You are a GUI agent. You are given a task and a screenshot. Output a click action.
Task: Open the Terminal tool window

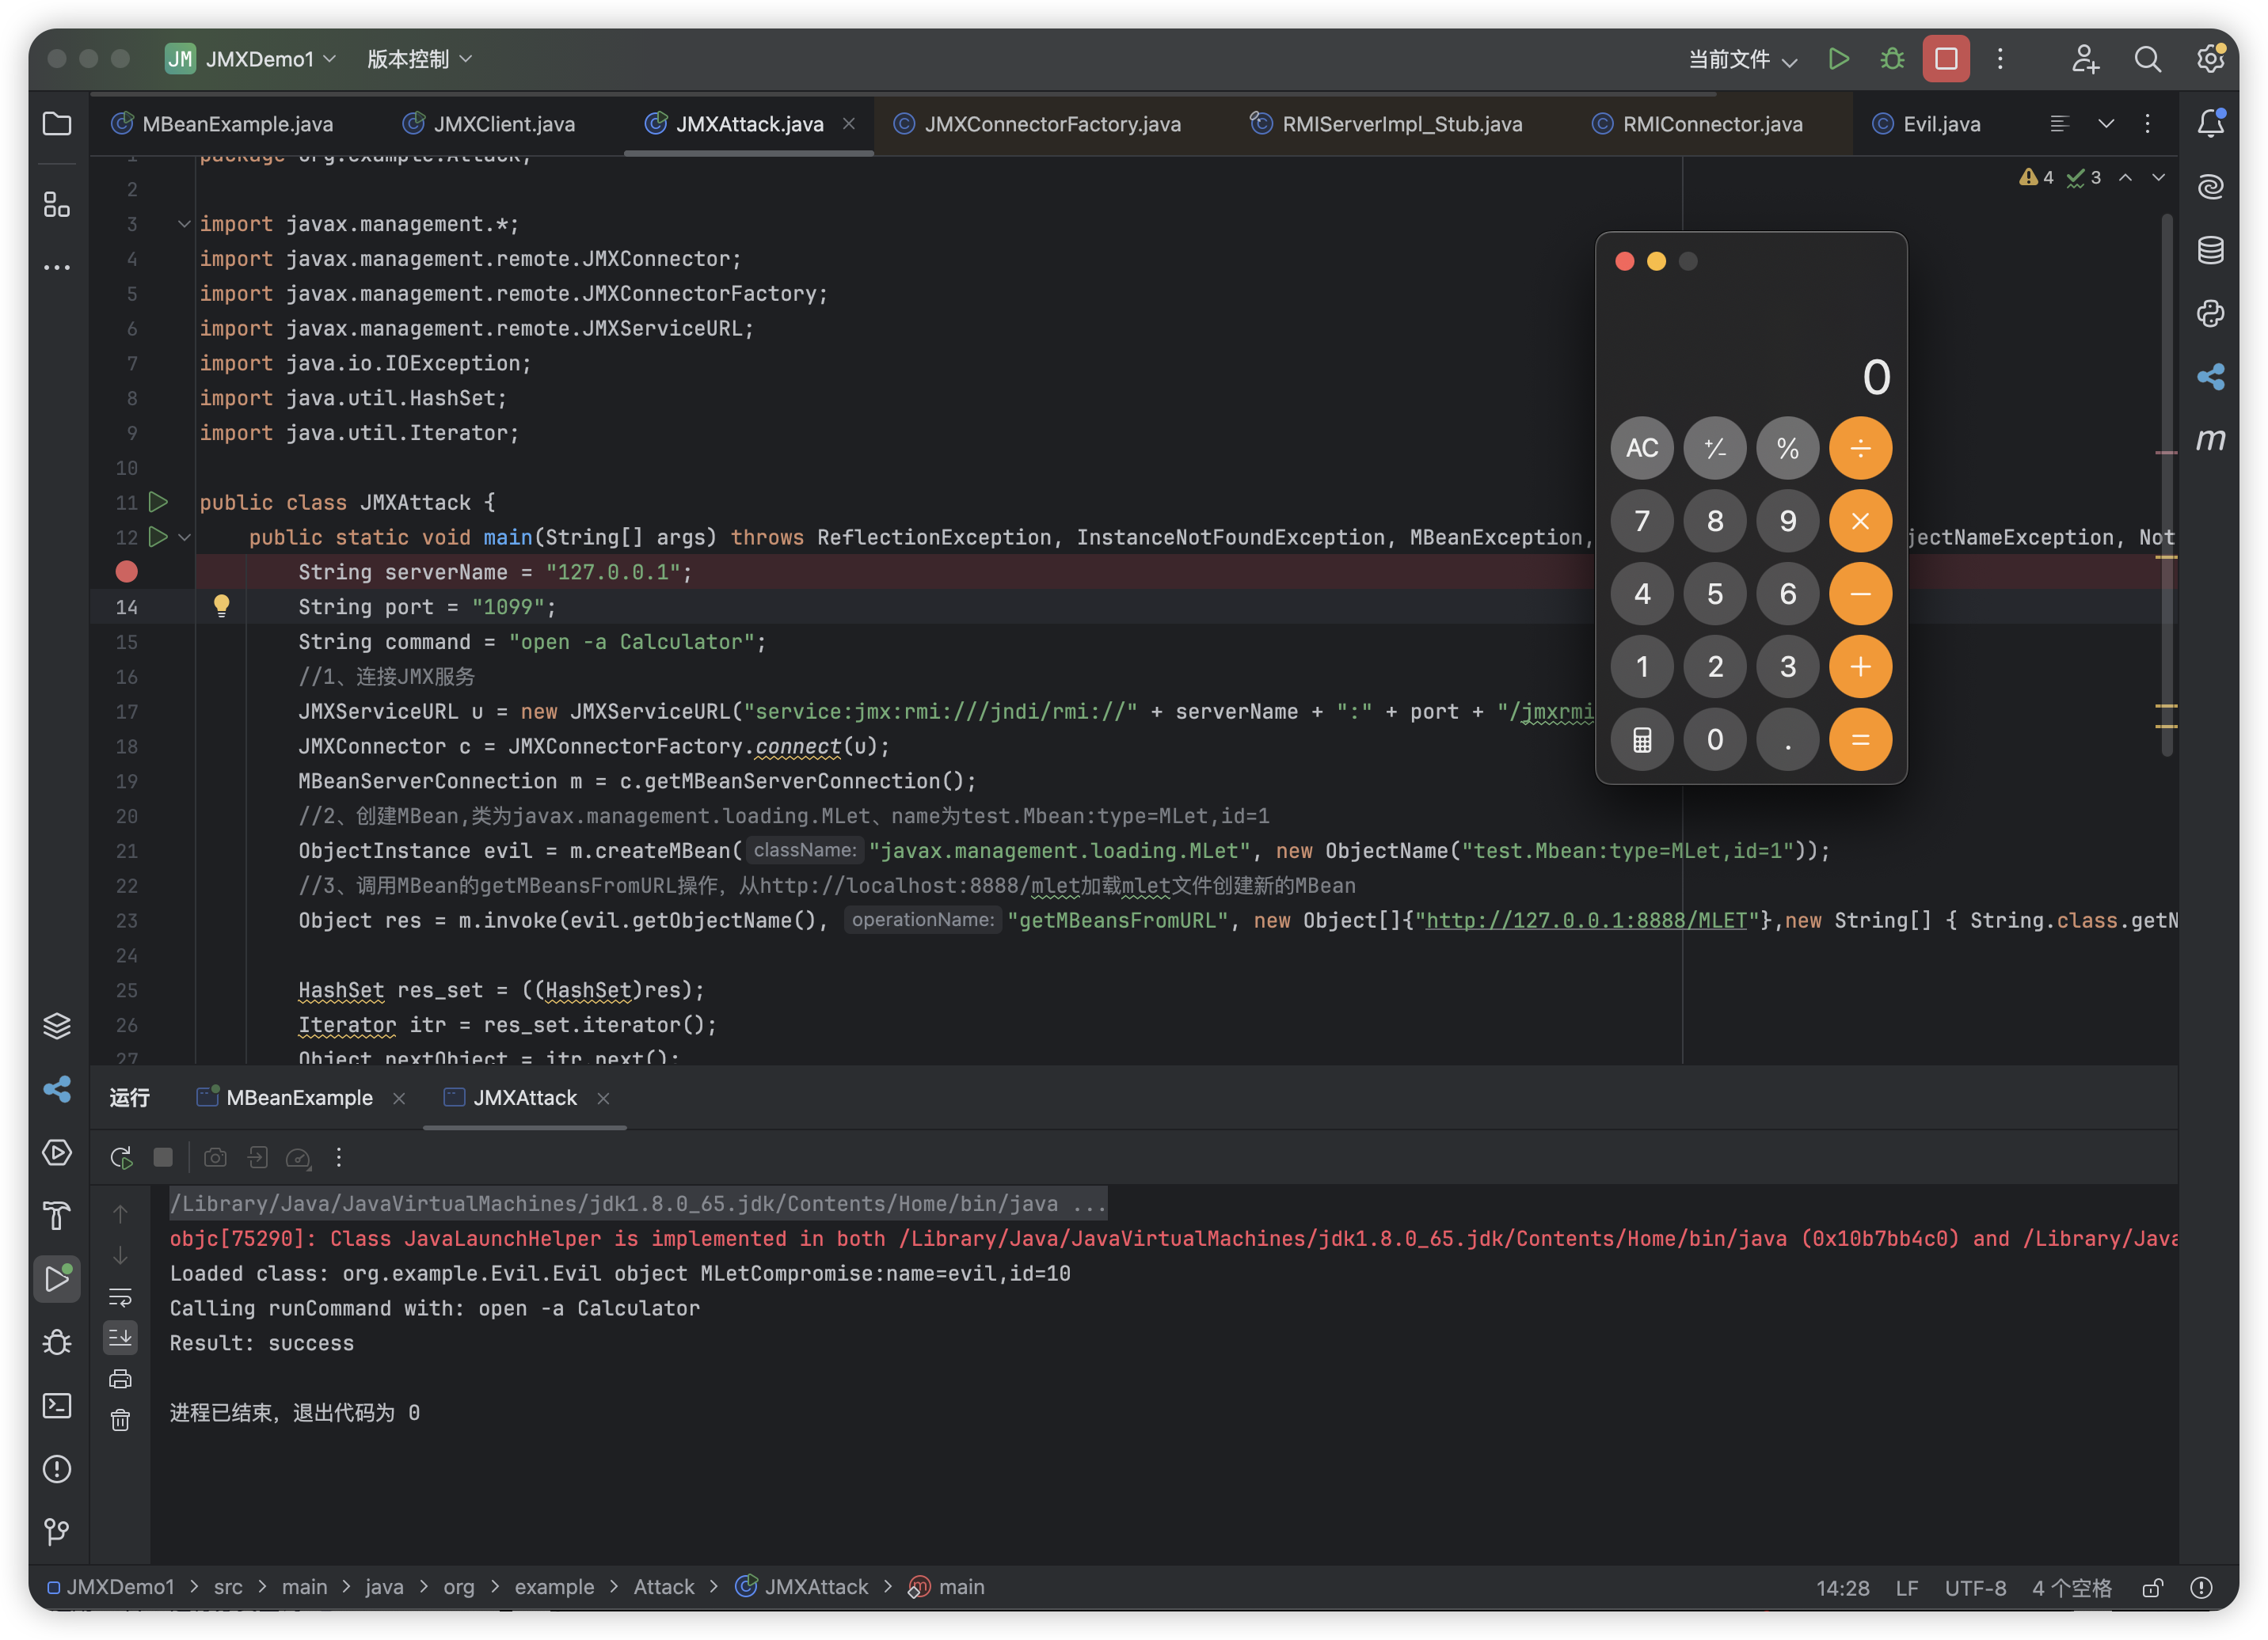click(x=57, y=1407)
